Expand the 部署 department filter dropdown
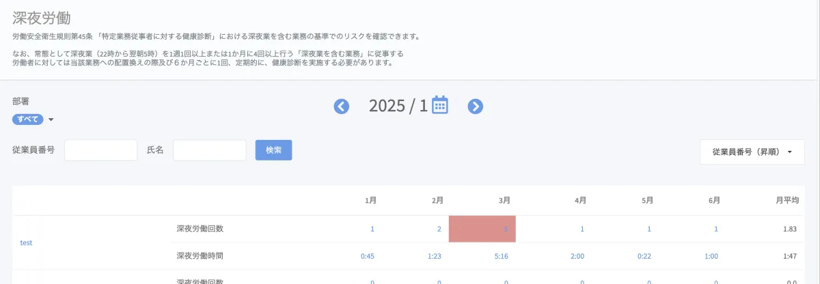Image resolution: width=820 pixels, height=284 pixels. (x=51, y=120)
